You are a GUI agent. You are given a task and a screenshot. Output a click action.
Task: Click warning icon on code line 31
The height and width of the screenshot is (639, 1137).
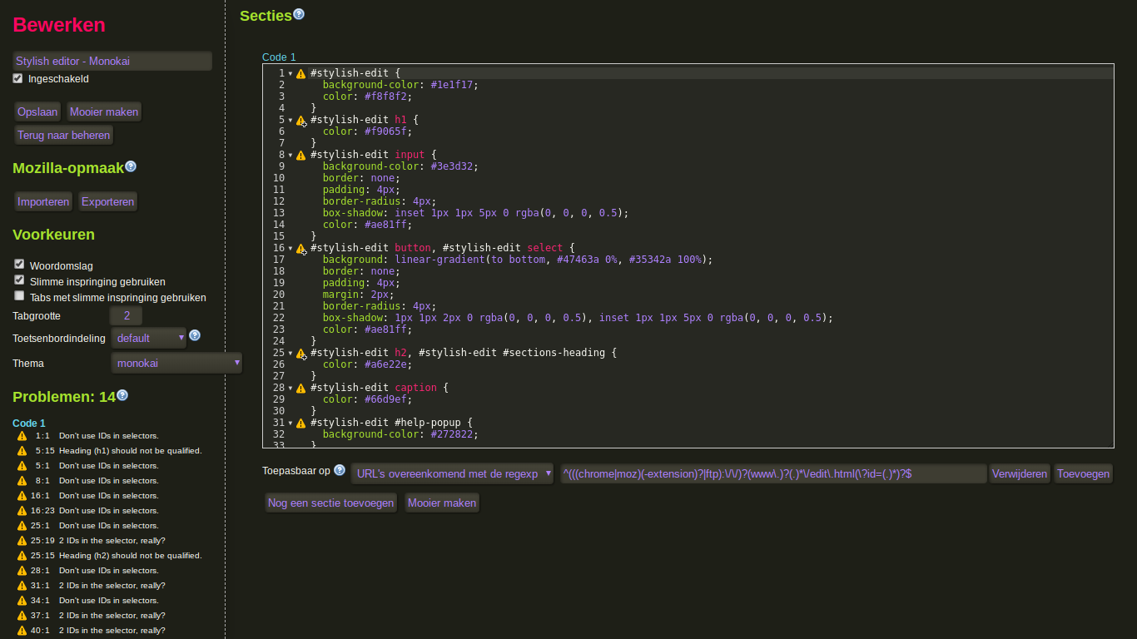click(300, 423)
